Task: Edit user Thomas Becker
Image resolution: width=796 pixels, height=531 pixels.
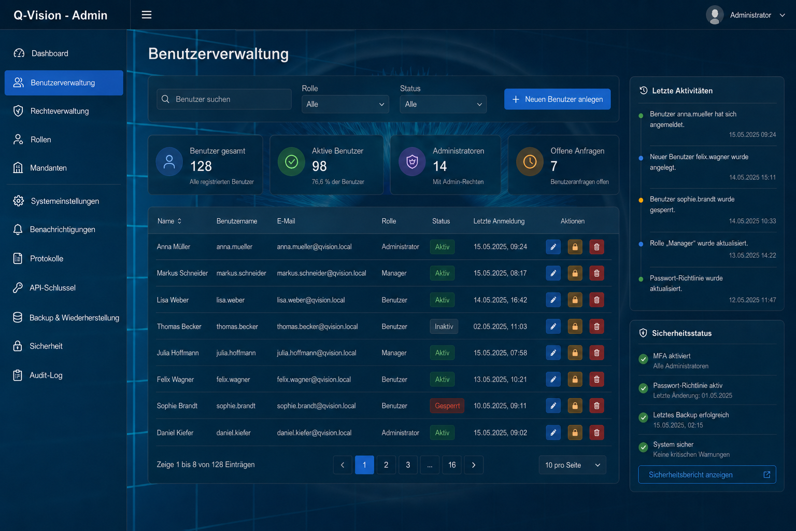Action: coord(553,326)
